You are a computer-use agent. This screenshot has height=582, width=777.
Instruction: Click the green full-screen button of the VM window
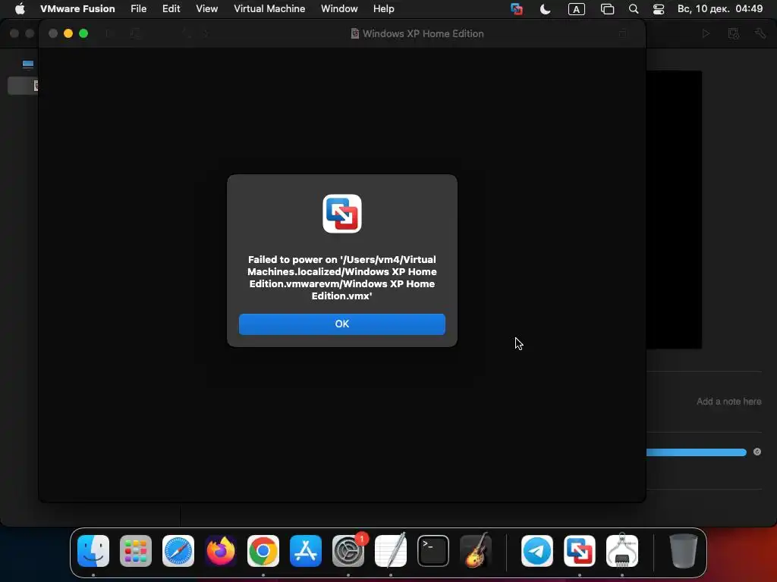tap(83, 33)
